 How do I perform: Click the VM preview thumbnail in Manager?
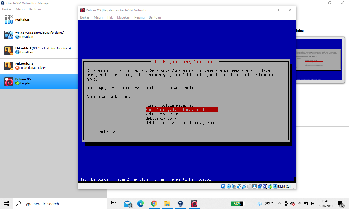319,60
